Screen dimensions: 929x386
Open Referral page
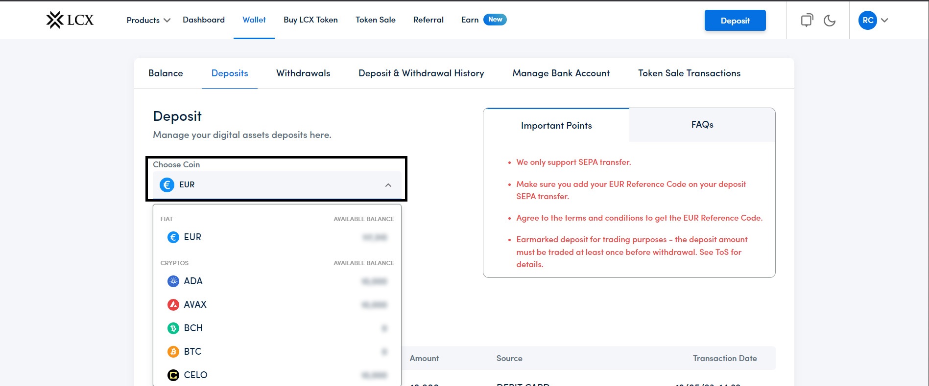pyautogui.click(x=429, y=20)
